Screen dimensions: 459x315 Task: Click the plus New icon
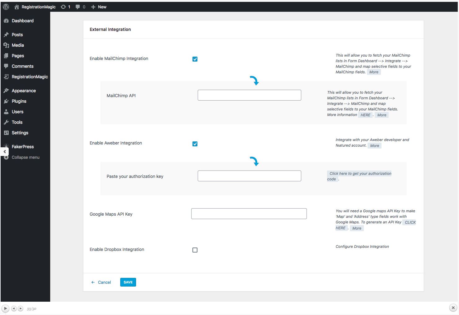[x=93, y=7]
